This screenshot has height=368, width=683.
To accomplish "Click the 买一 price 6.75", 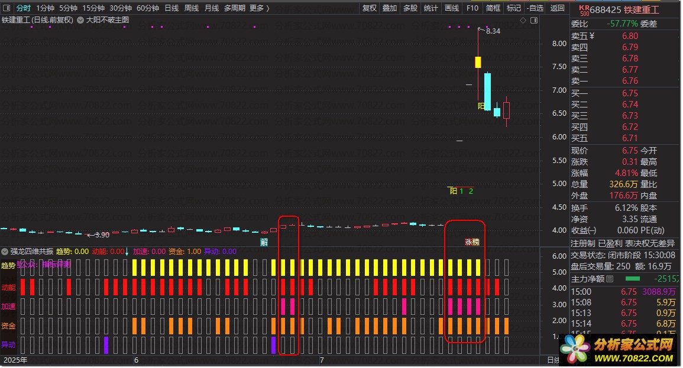I will [630, 93].
